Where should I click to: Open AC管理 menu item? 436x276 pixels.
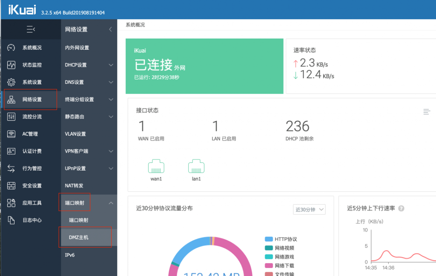coord(31,134)
